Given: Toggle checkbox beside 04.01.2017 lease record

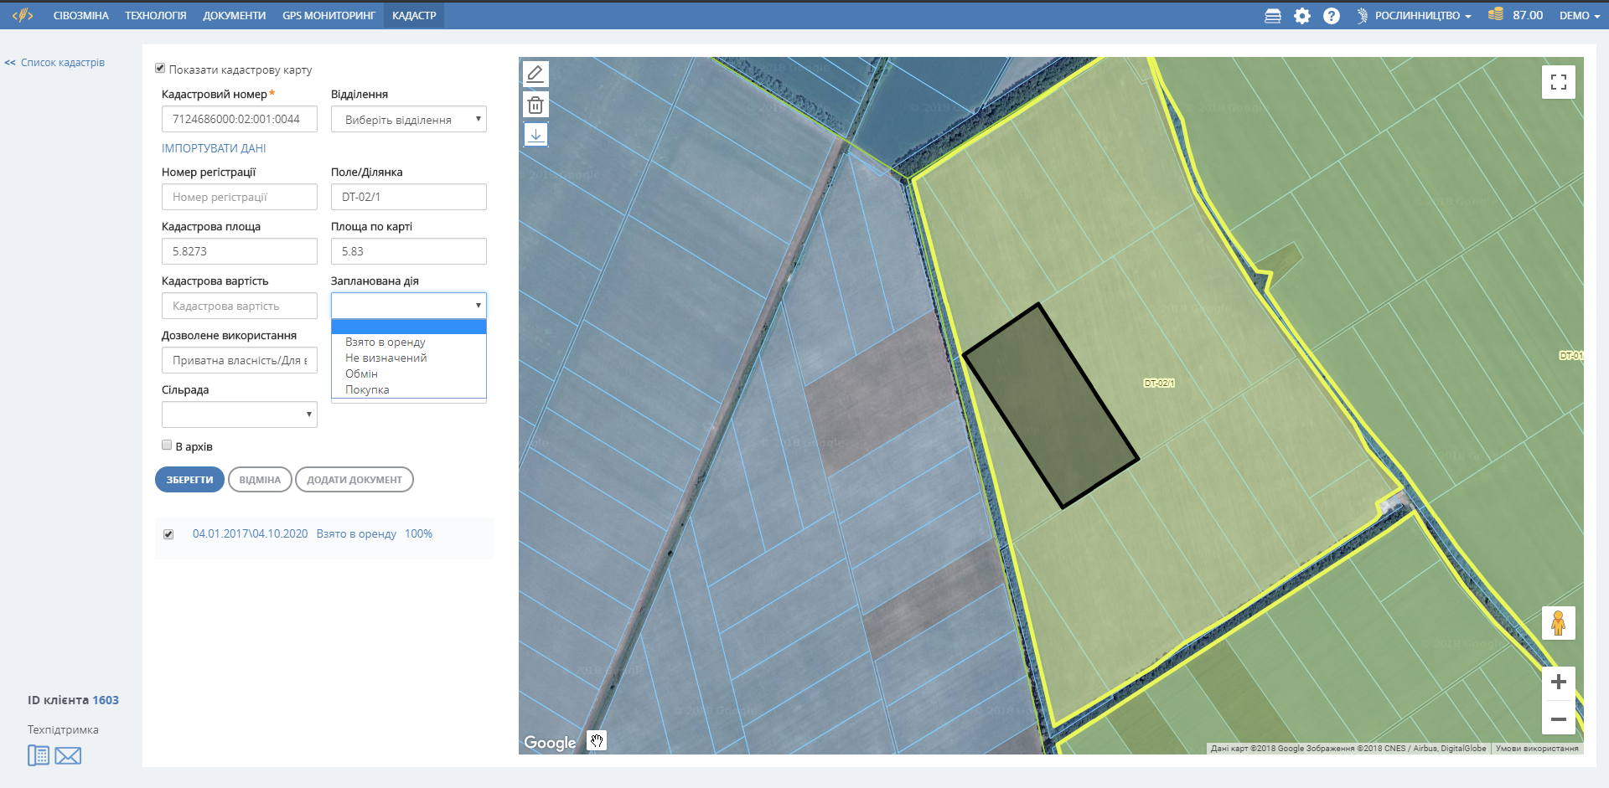Looking at the screenshot, I should 168,534.
